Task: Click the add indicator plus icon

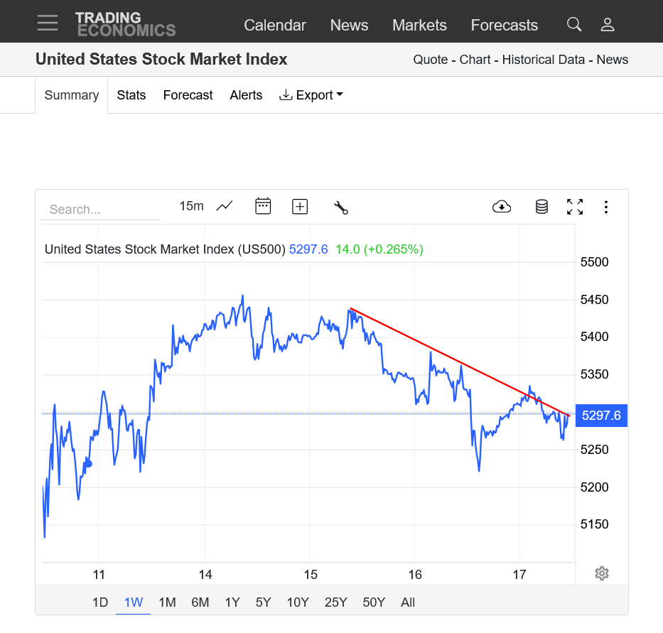Action: (300, 207)
